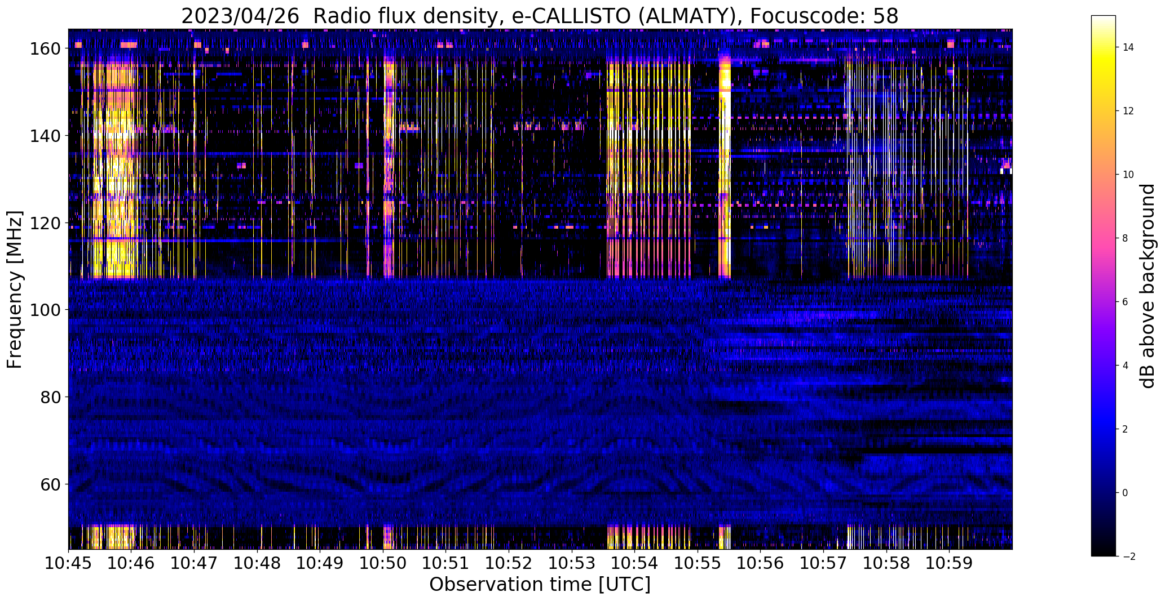Click the 'dB above background' colorbar label
The width and height of the screenshot is (1165, 601).
1148,286
